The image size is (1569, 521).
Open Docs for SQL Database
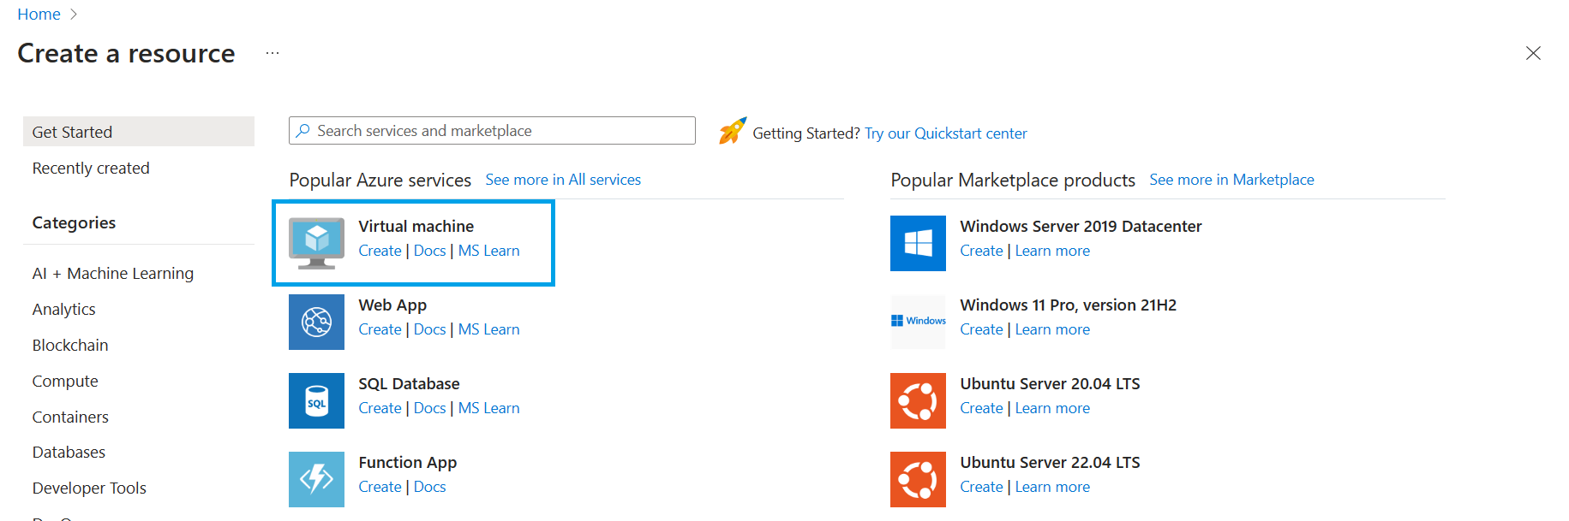pyautogui.click(x=429, y=408)
